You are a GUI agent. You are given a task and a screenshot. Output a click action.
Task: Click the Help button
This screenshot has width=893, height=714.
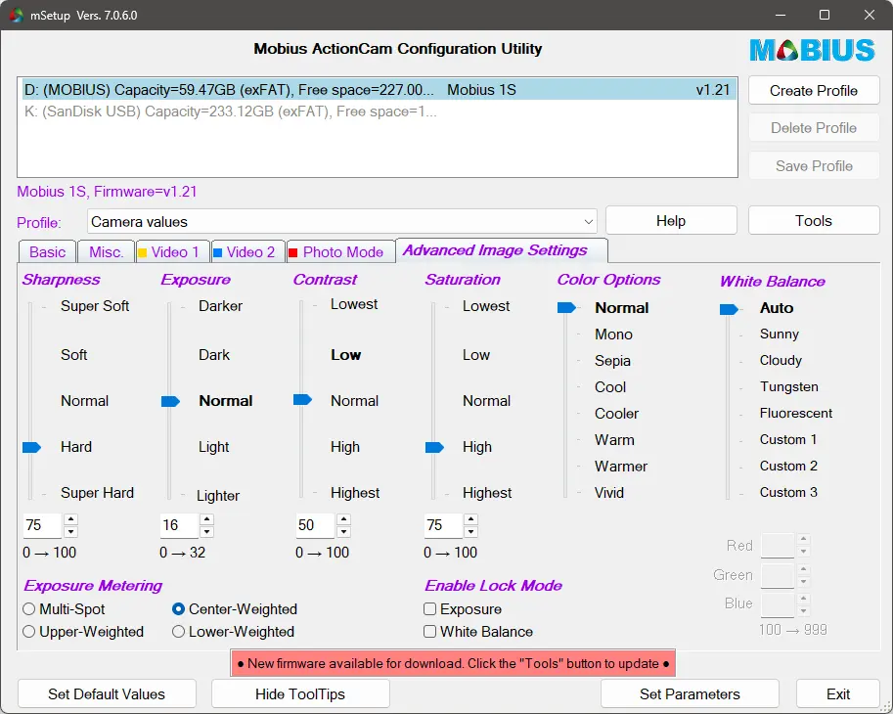(671, 221)
